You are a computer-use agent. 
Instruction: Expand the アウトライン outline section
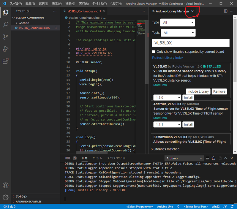click(x=22, y=197)
